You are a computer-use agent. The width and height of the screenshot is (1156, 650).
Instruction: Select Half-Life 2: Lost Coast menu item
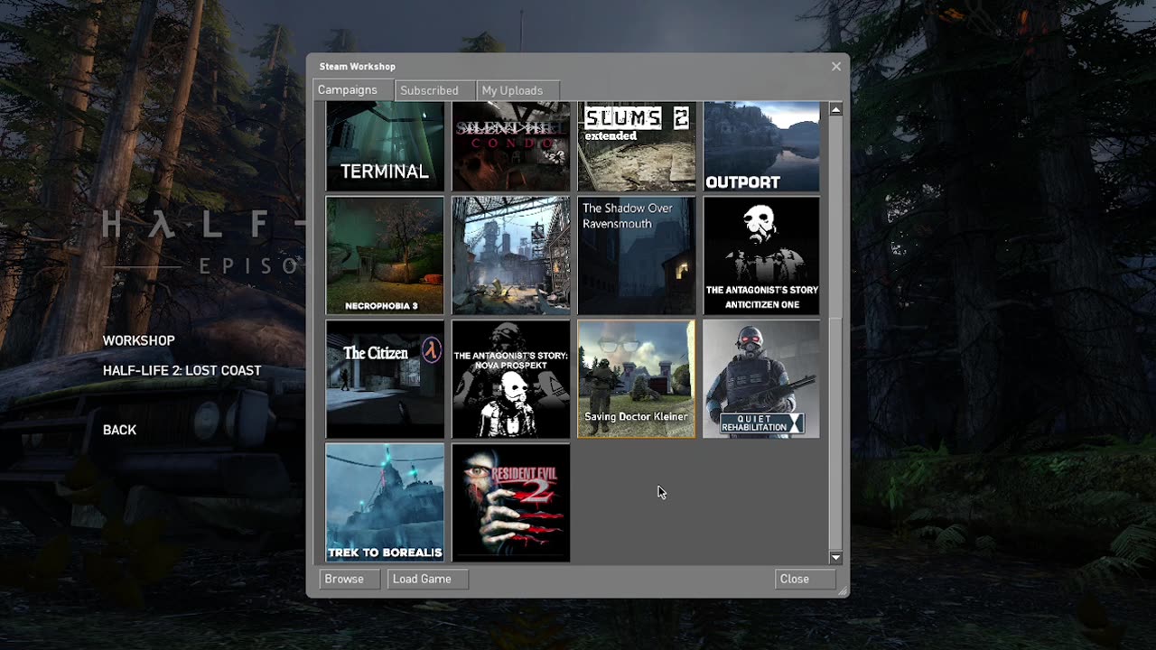(182, 370)
